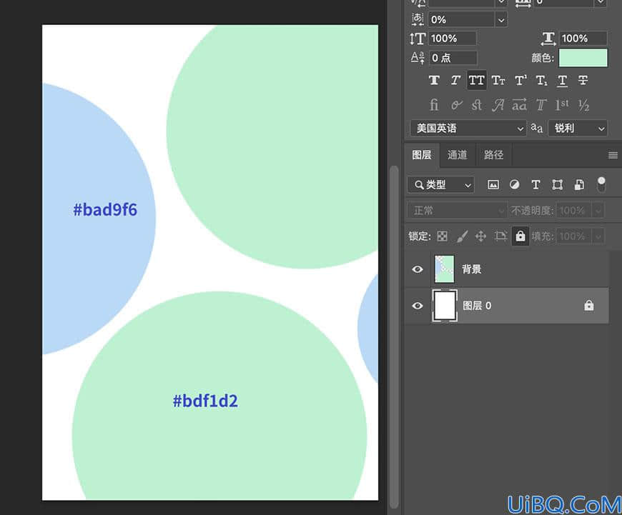Lock image pixels brush icon
Image resolution: width=622 pixels, height=515 pixels.
[x=462, y=236]
